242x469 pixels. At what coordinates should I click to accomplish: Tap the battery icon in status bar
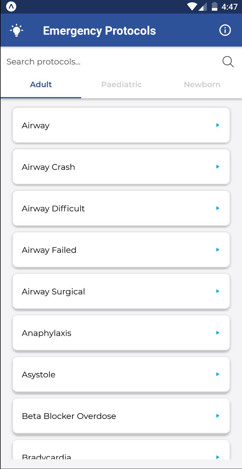[214, 6]
